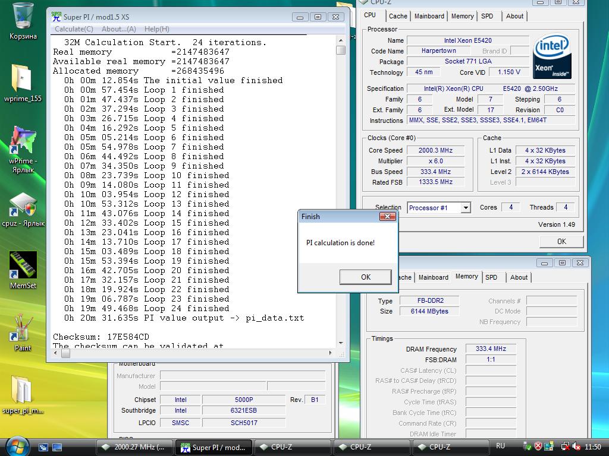
Task: Select the Memory tab in lower CPU-Z window
Action: 466,277
